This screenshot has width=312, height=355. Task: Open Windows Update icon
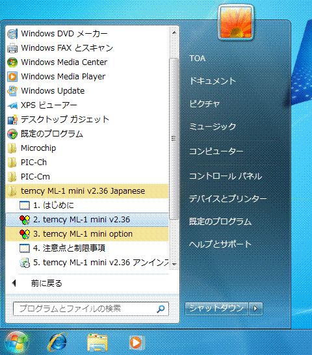(x=12, y=91)
